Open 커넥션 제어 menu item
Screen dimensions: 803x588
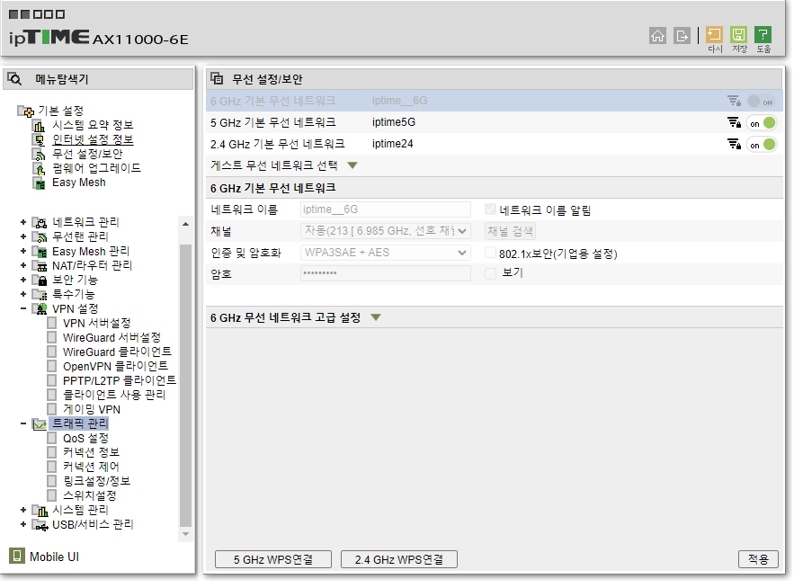click(x=91, y=468)
